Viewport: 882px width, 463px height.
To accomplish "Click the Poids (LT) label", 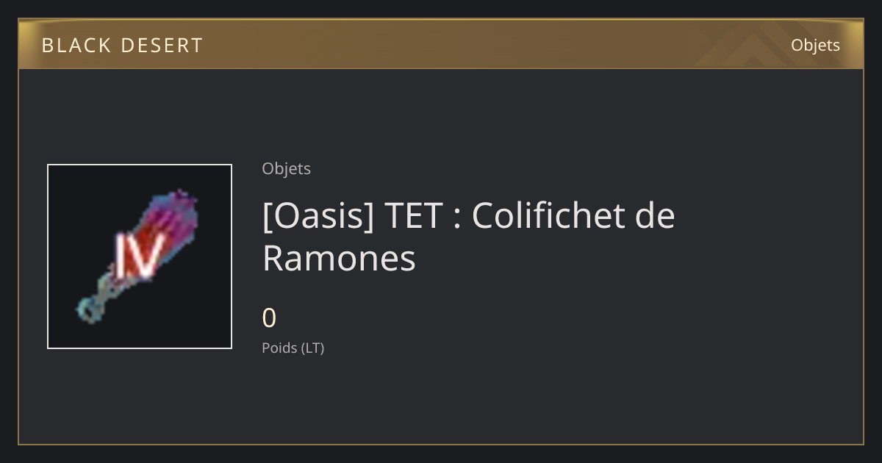I will [293, 348].
